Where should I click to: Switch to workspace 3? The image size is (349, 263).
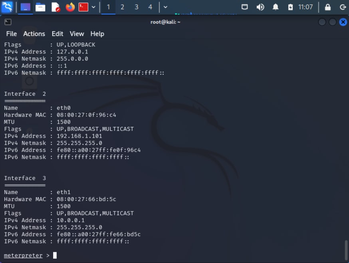[x=137, y=7]
